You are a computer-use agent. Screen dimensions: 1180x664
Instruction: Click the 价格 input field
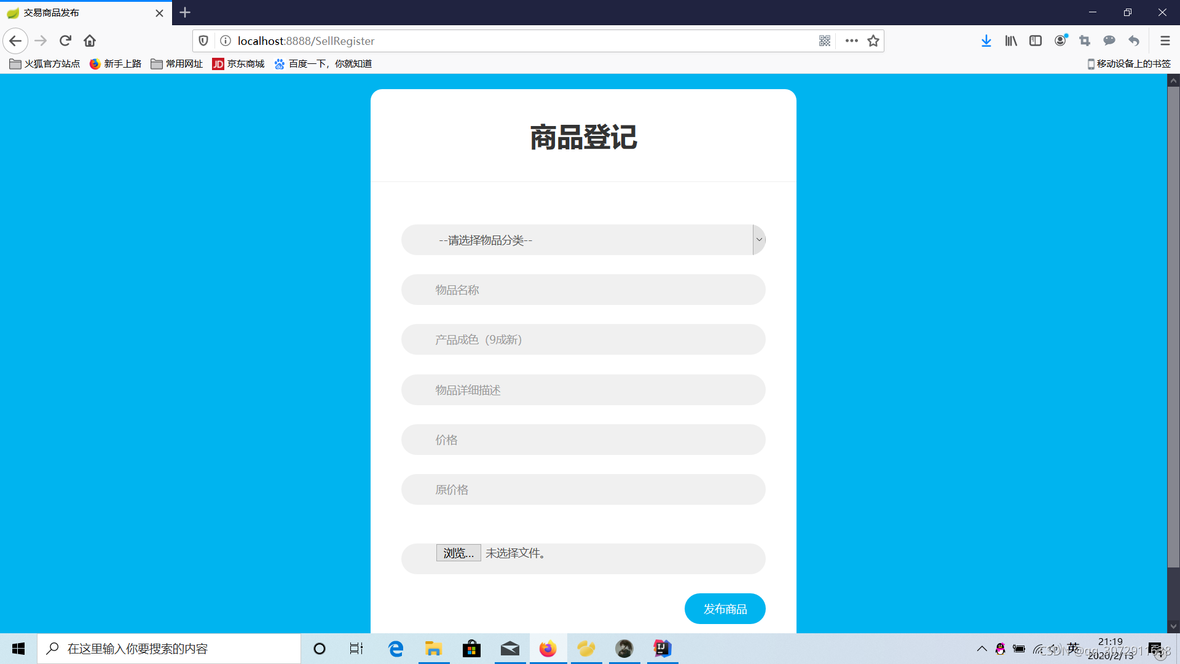click(x=583, y=440)
